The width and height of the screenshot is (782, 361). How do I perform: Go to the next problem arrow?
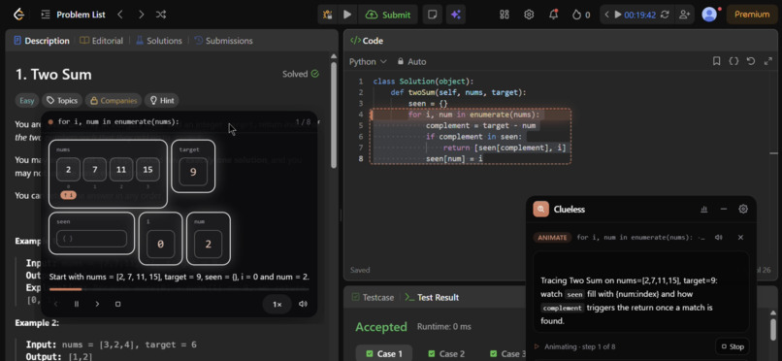(x=141, y=15)
